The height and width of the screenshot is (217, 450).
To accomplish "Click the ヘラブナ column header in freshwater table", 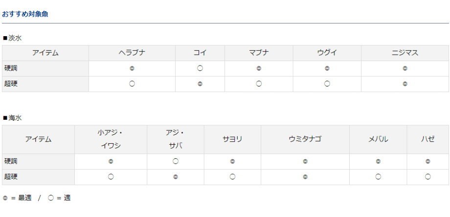I will point(132,53).
